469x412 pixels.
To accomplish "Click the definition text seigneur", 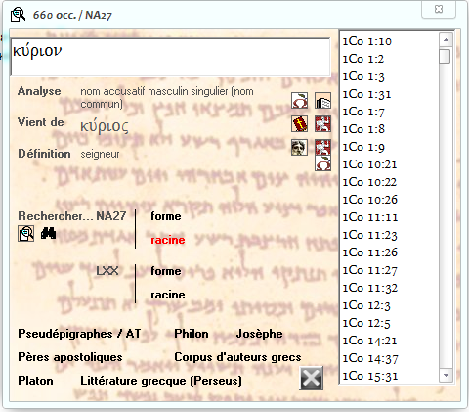I will (x=100, y=154).
